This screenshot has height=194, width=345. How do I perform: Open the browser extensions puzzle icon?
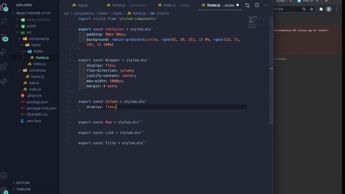point(321,9)
